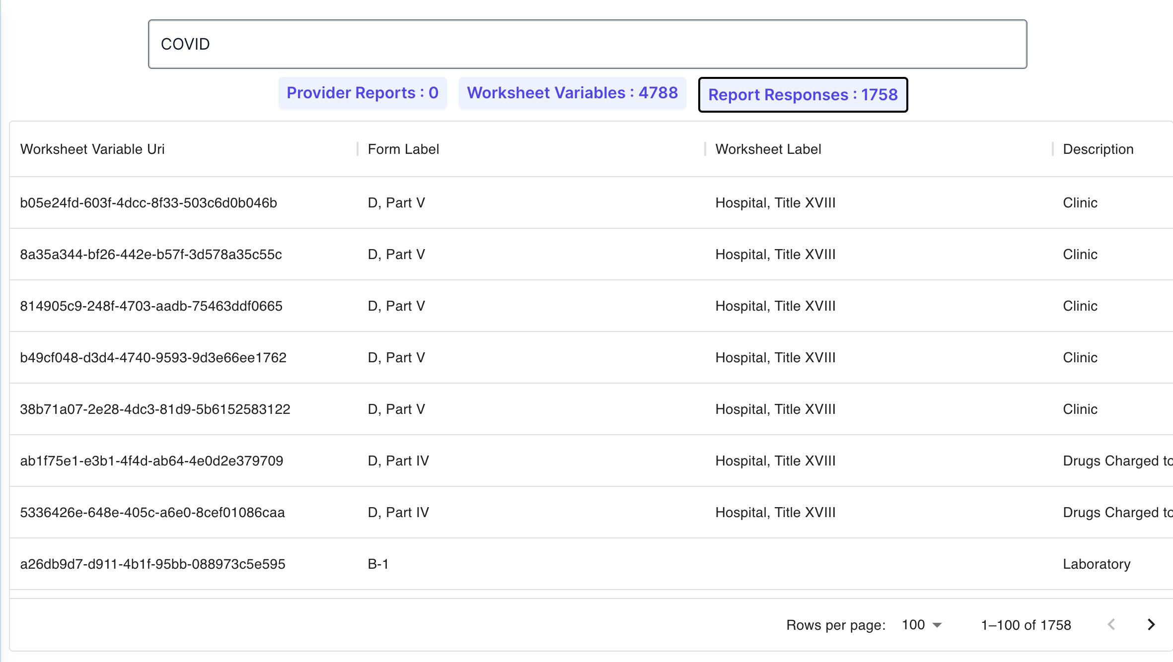Select row 5336426e-648e-405c
The width and height of the screenshot is (1173, 662).
[152, 512]
